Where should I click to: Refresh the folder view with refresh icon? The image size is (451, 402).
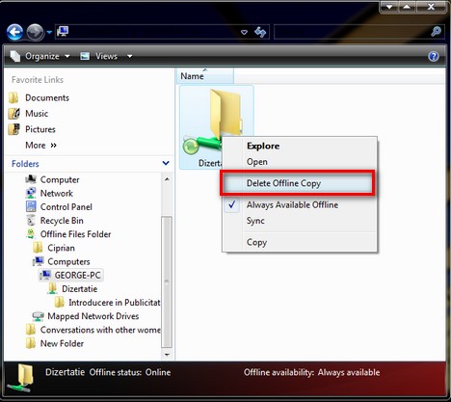pos(260,32)
